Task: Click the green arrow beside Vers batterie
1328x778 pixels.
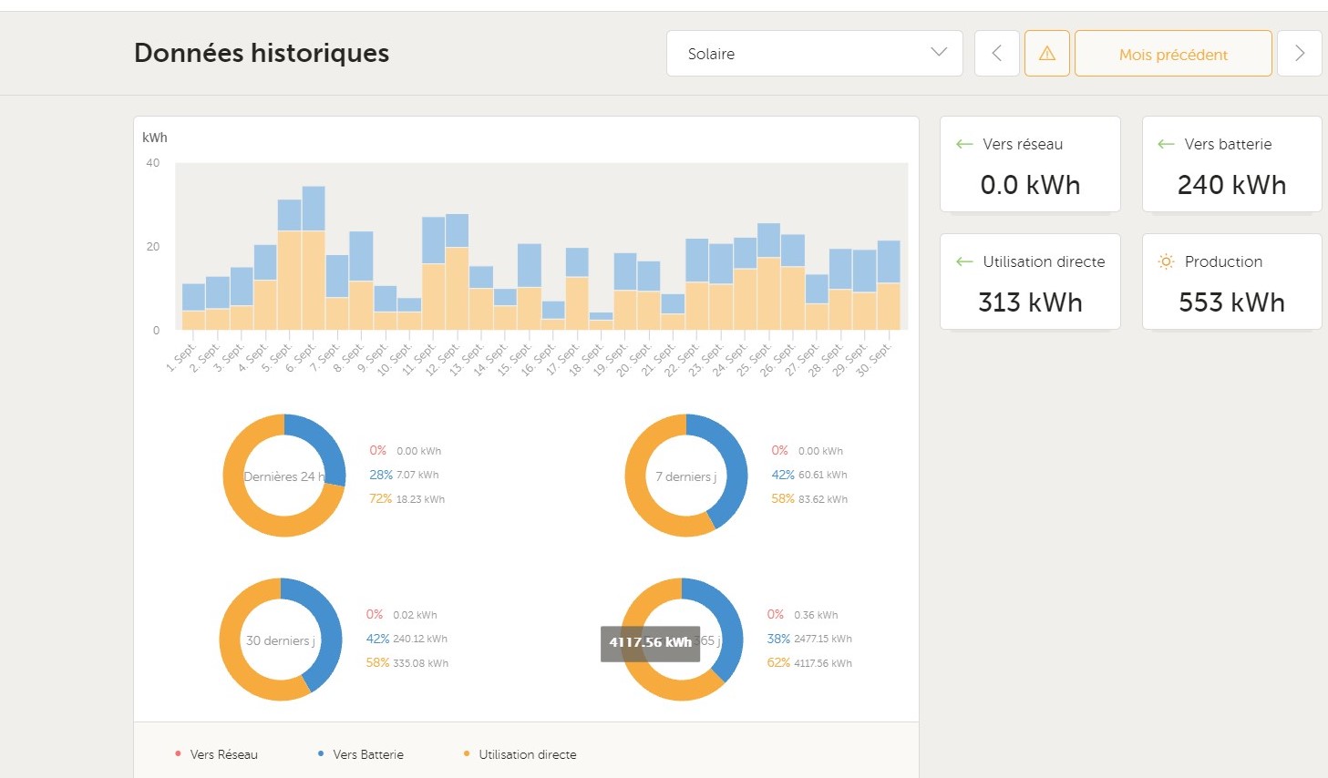Action: point(1166,144)
